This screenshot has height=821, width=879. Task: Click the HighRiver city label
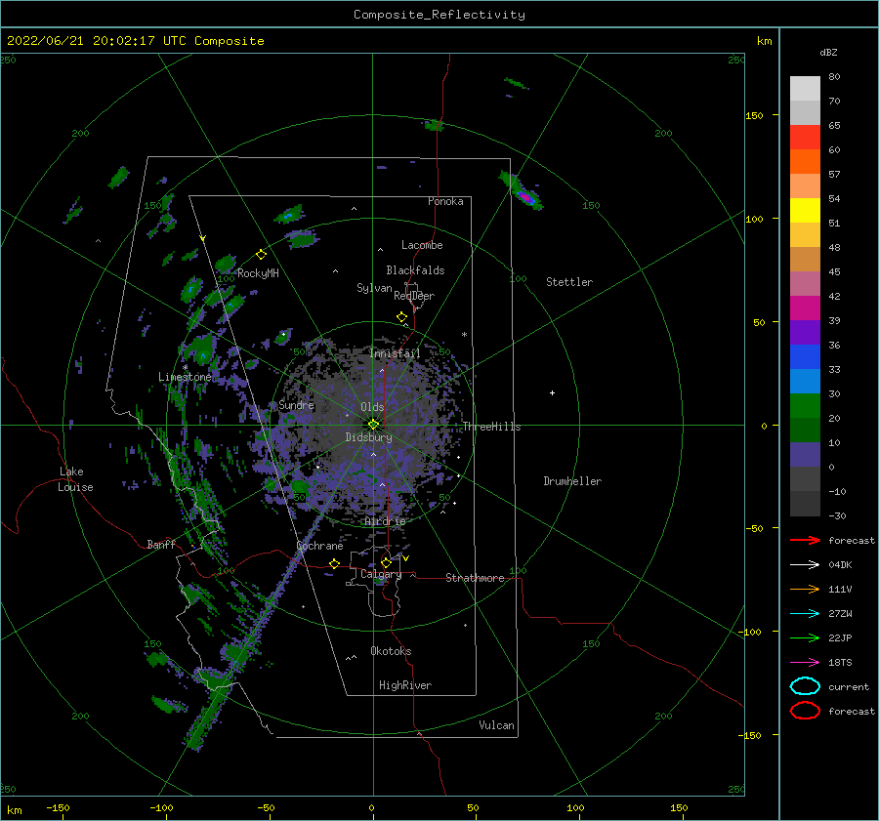click(405, 685)
